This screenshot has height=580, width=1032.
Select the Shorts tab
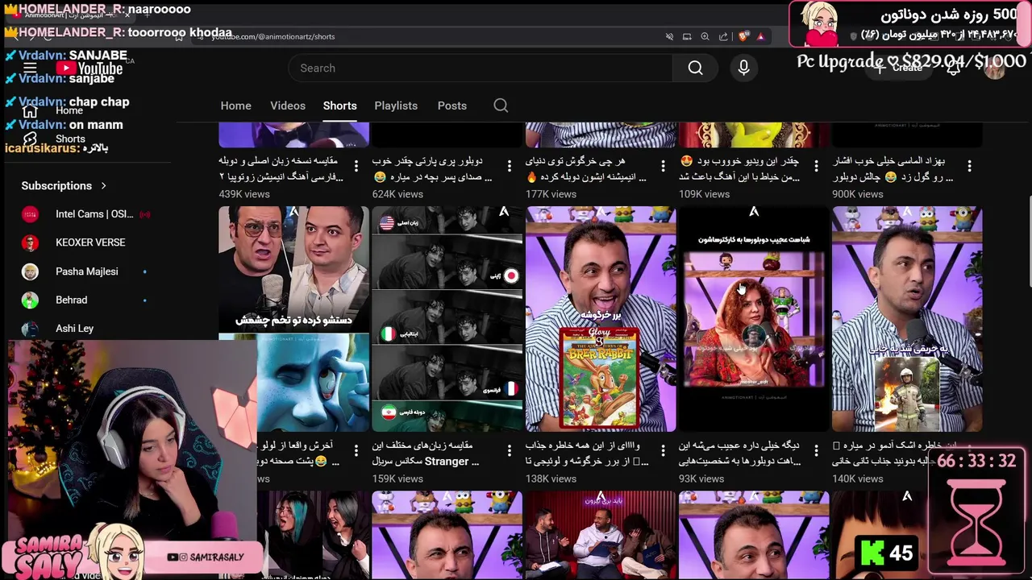[339, 106]
